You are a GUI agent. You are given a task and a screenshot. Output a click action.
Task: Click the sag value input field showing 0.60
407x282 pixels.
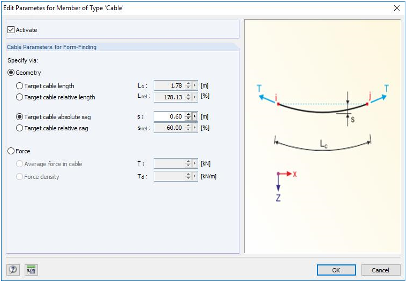click(169, 116)
